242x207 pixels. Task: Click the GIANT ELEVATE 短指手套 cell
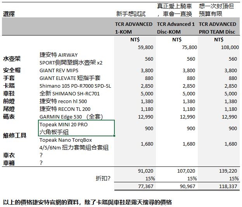click(70, 78)
